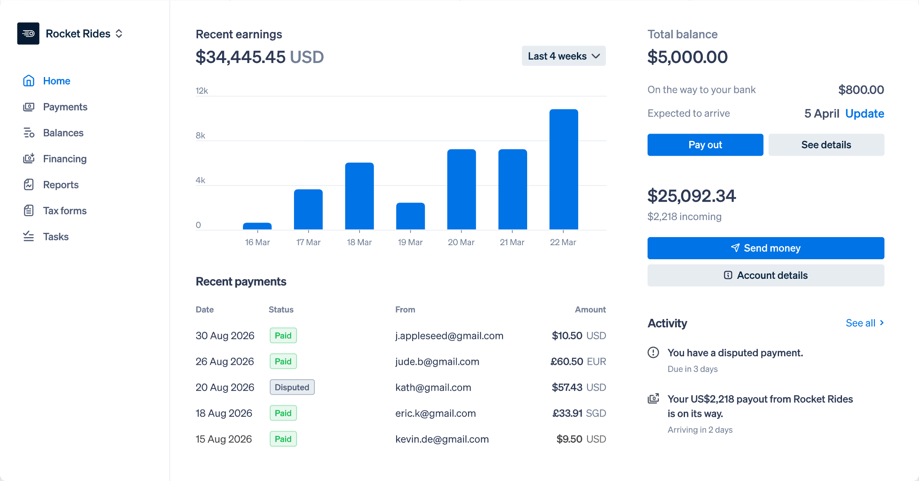Screen dimensions: 919x481
Task: Click the payout activity icon
Action: (653, 399)
